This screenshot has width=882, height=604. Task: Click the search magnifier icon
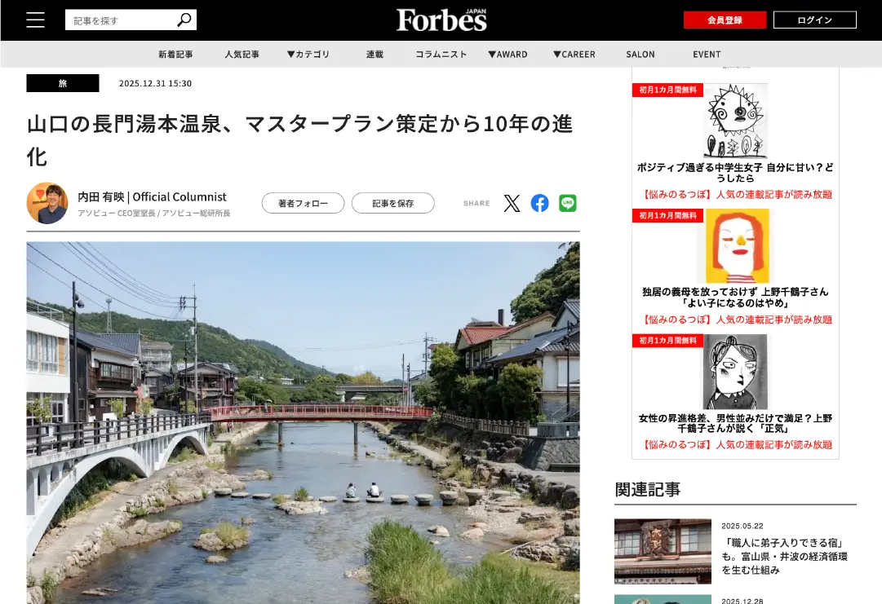[x=184, y=20]
